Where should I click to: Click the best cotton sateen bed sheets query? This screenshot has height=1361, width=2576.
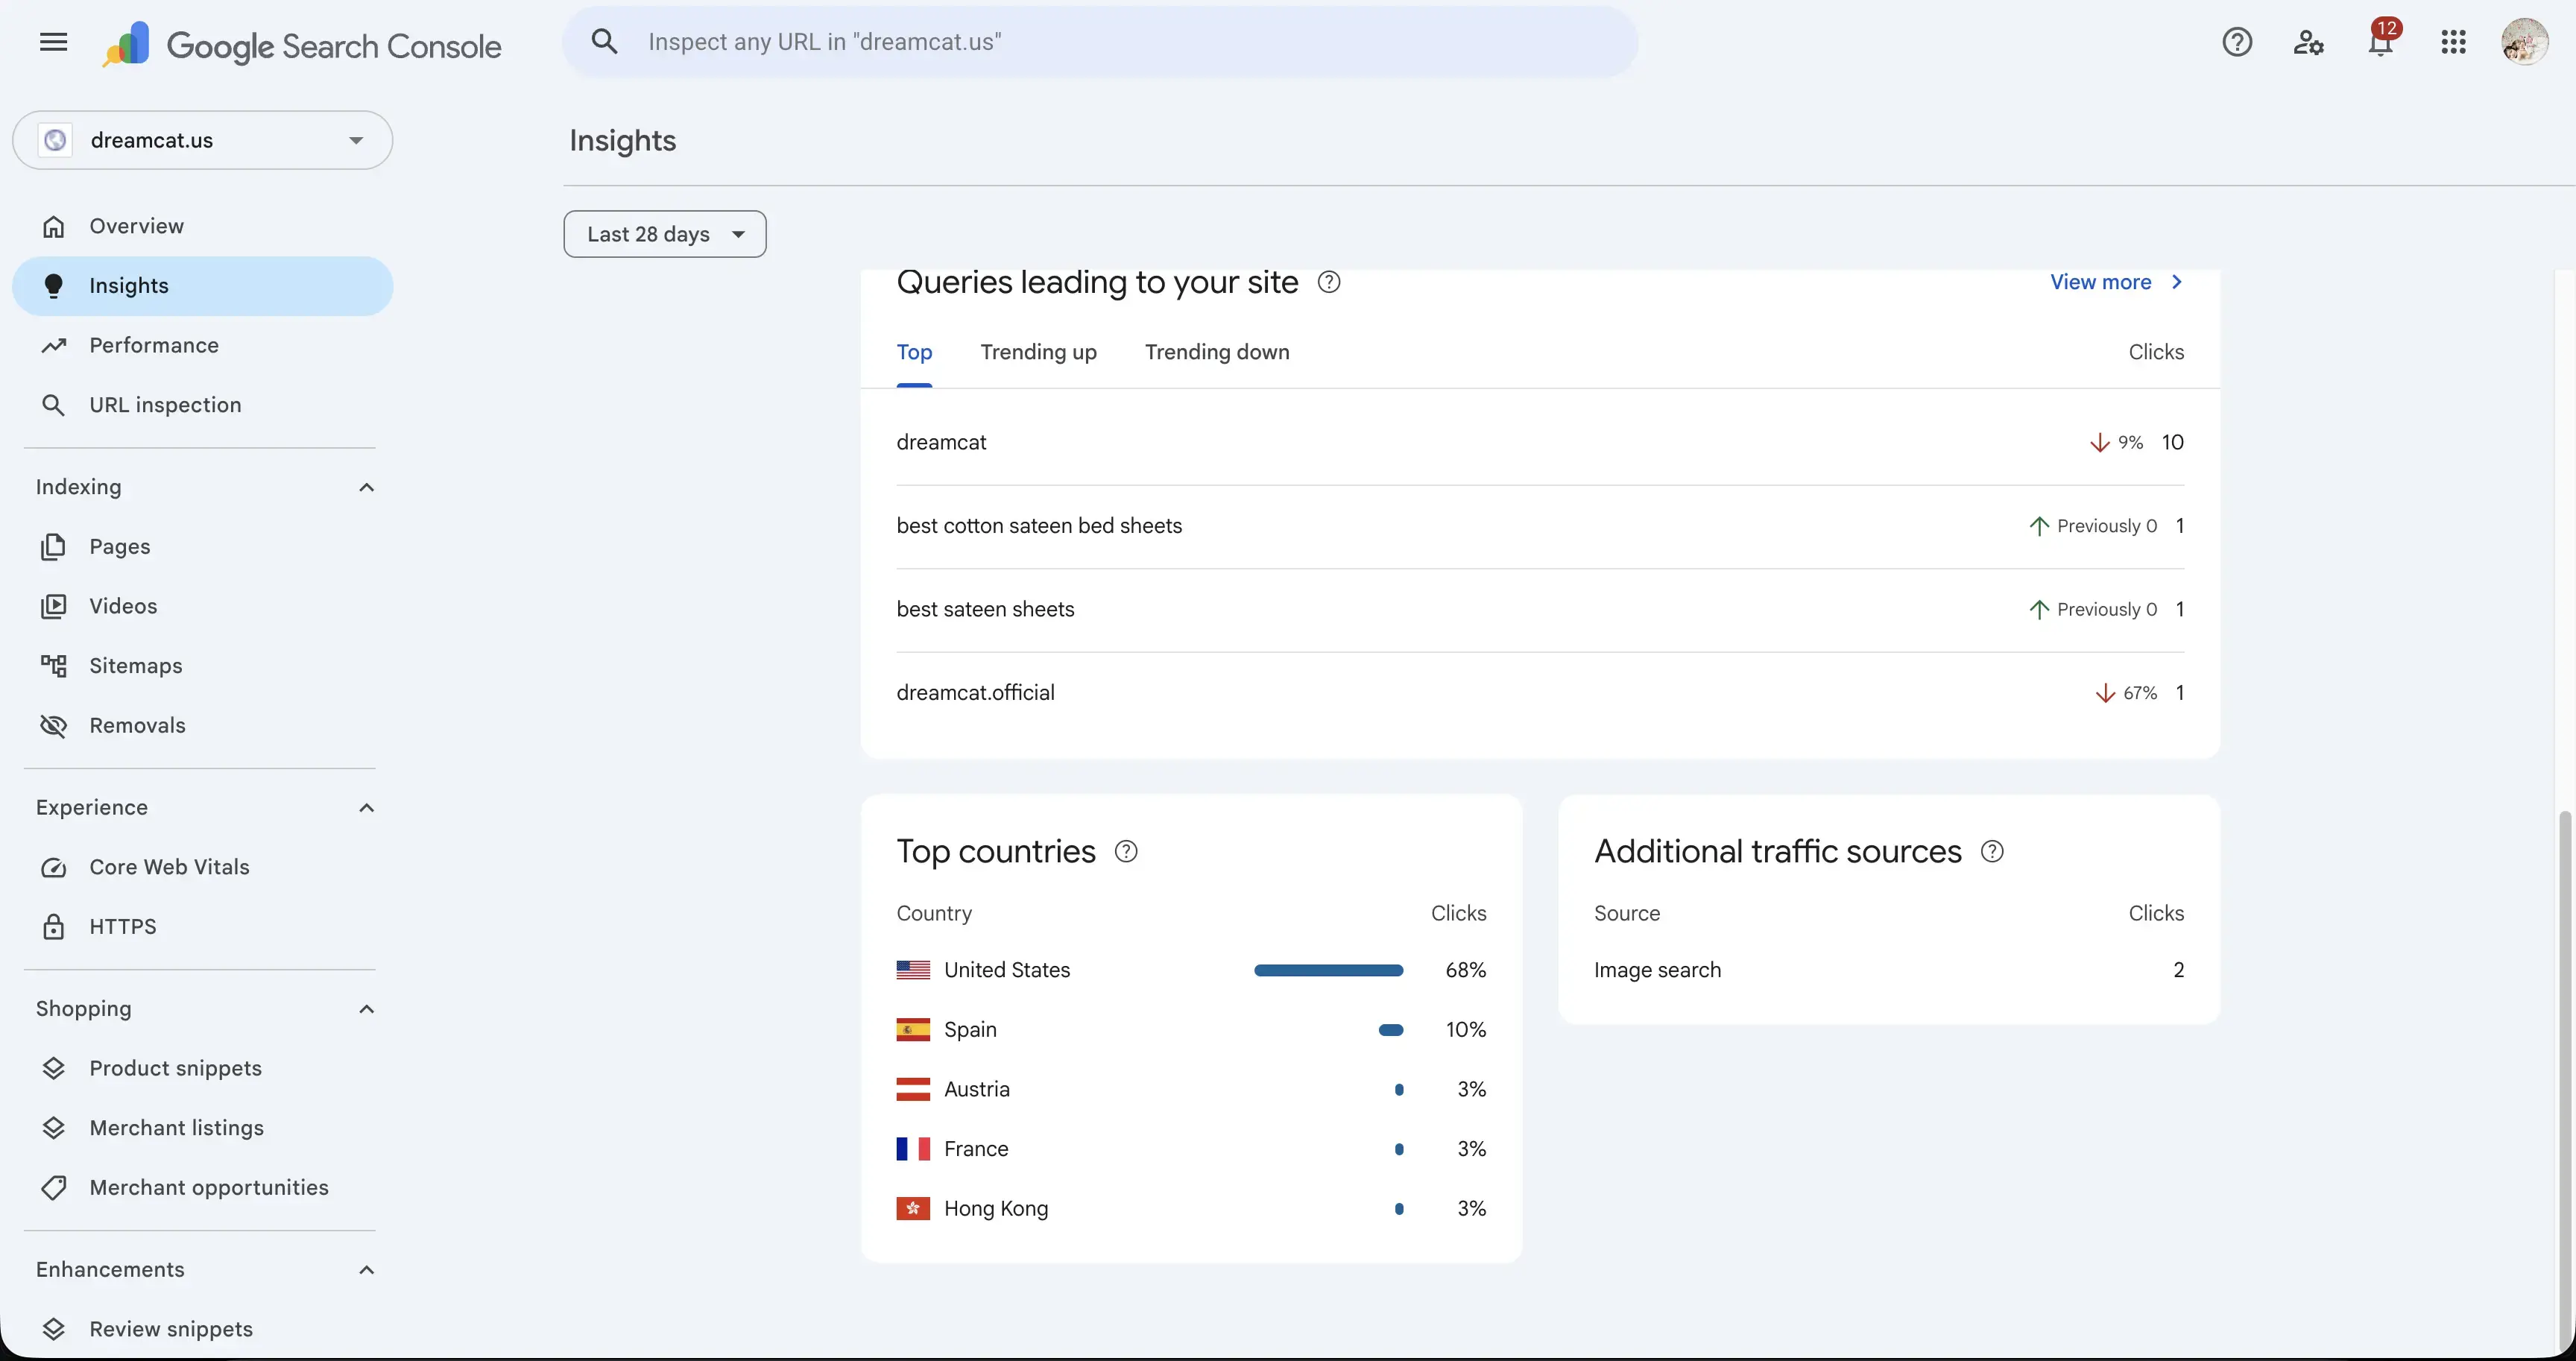pos(1540,526)
